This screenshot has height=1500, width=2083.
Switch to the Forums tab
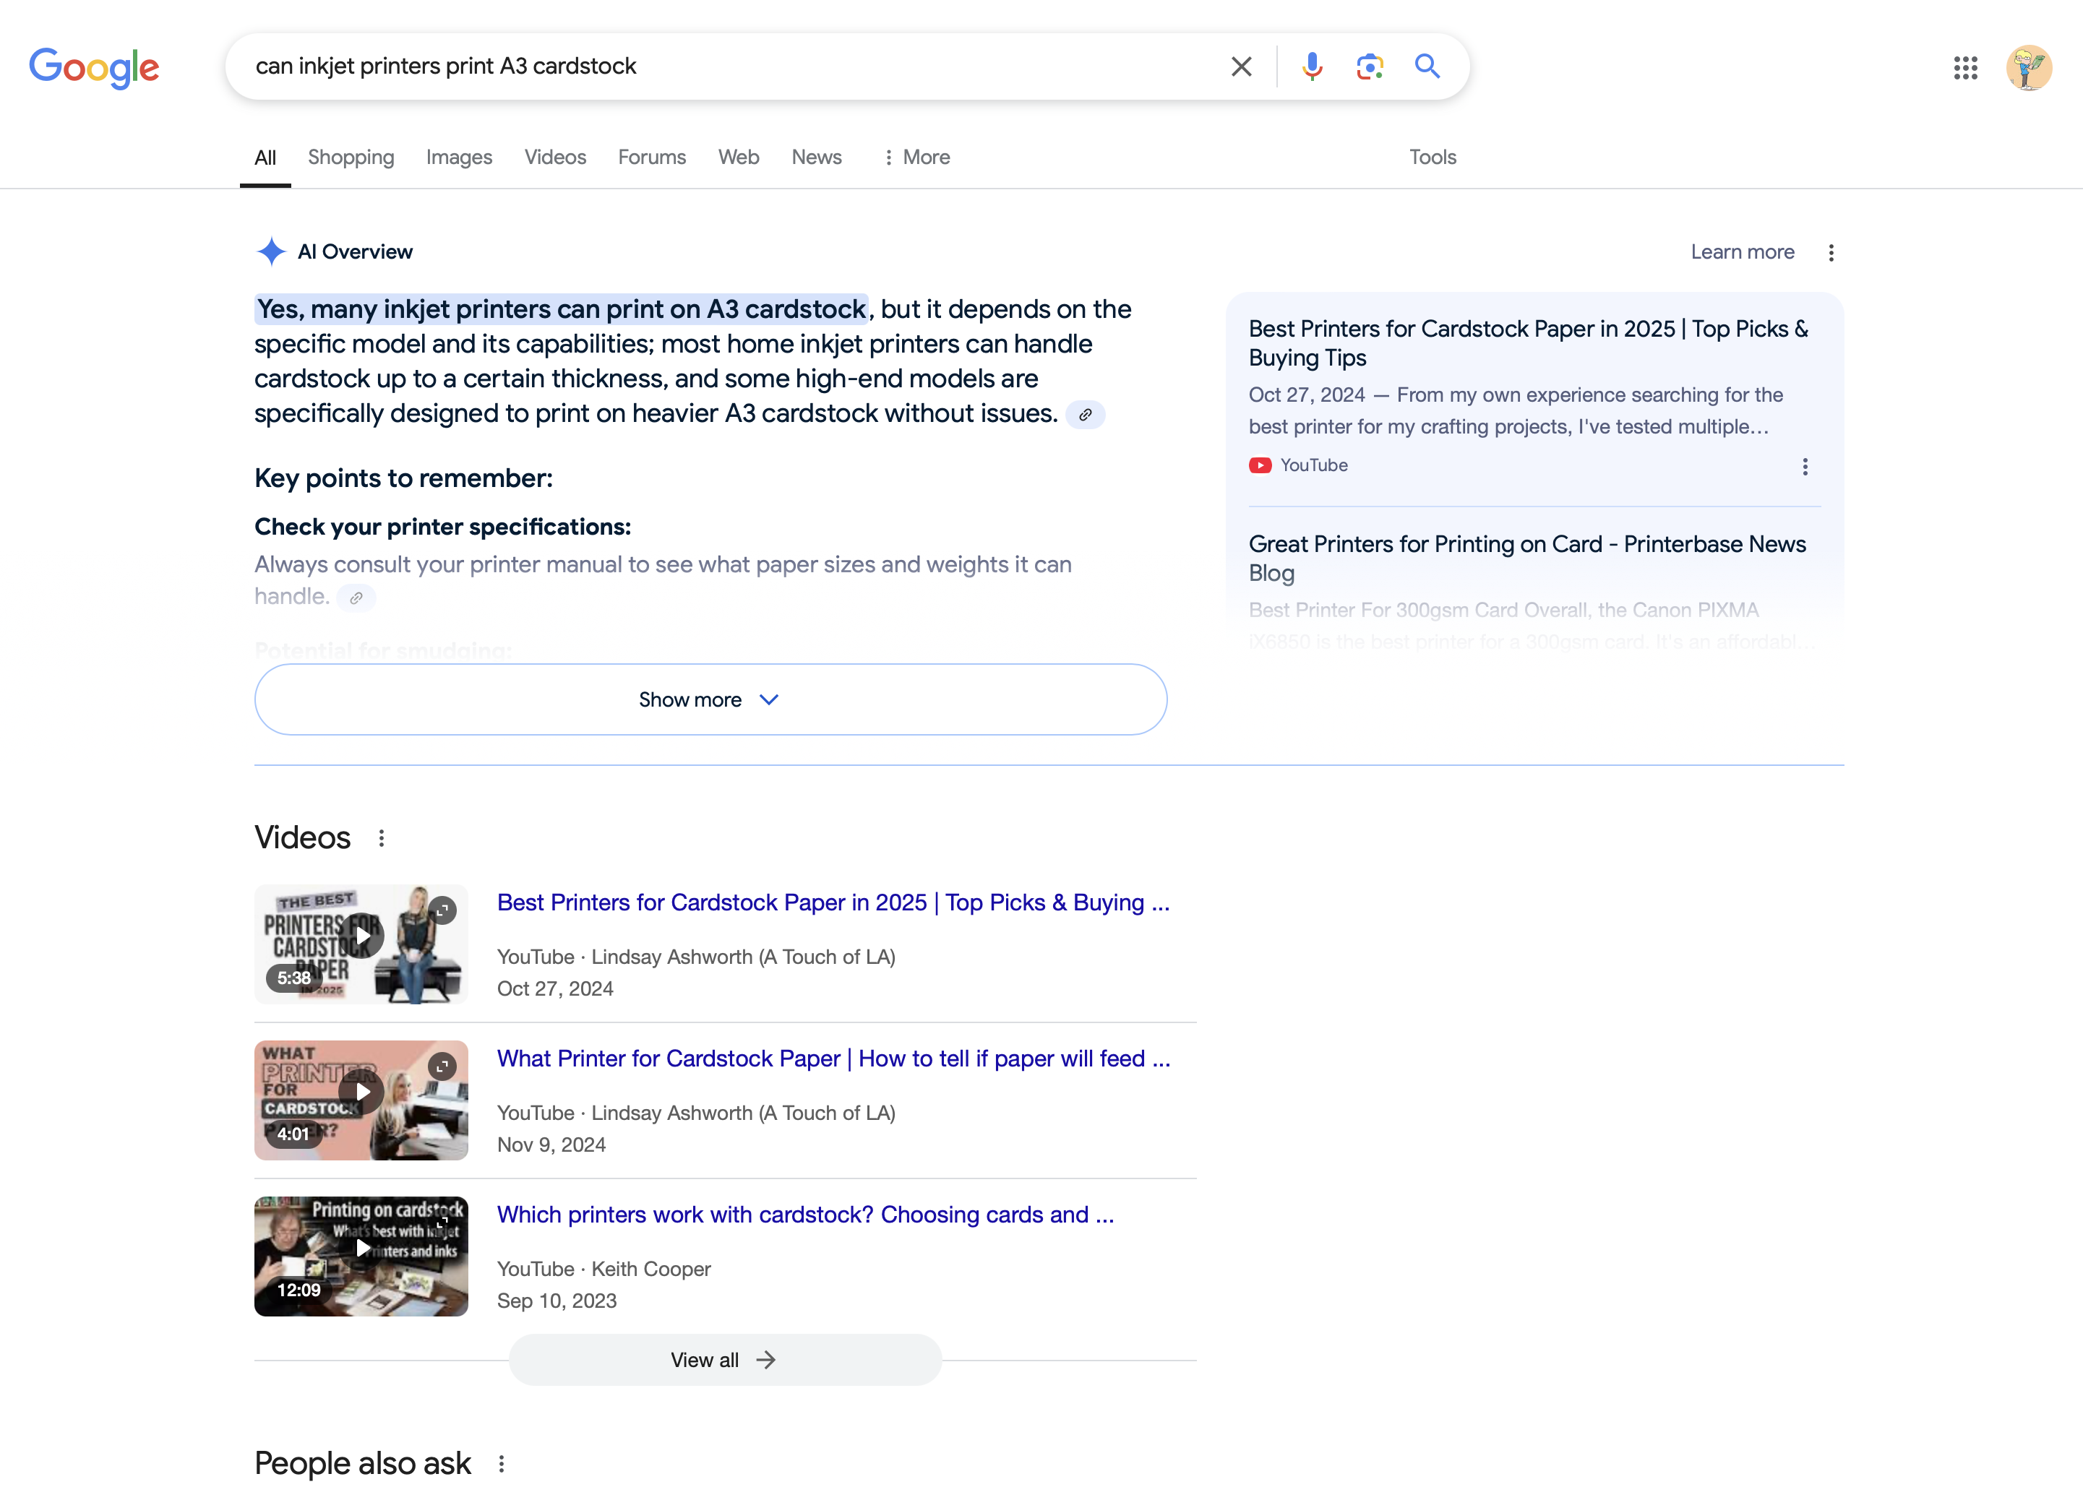651,157
